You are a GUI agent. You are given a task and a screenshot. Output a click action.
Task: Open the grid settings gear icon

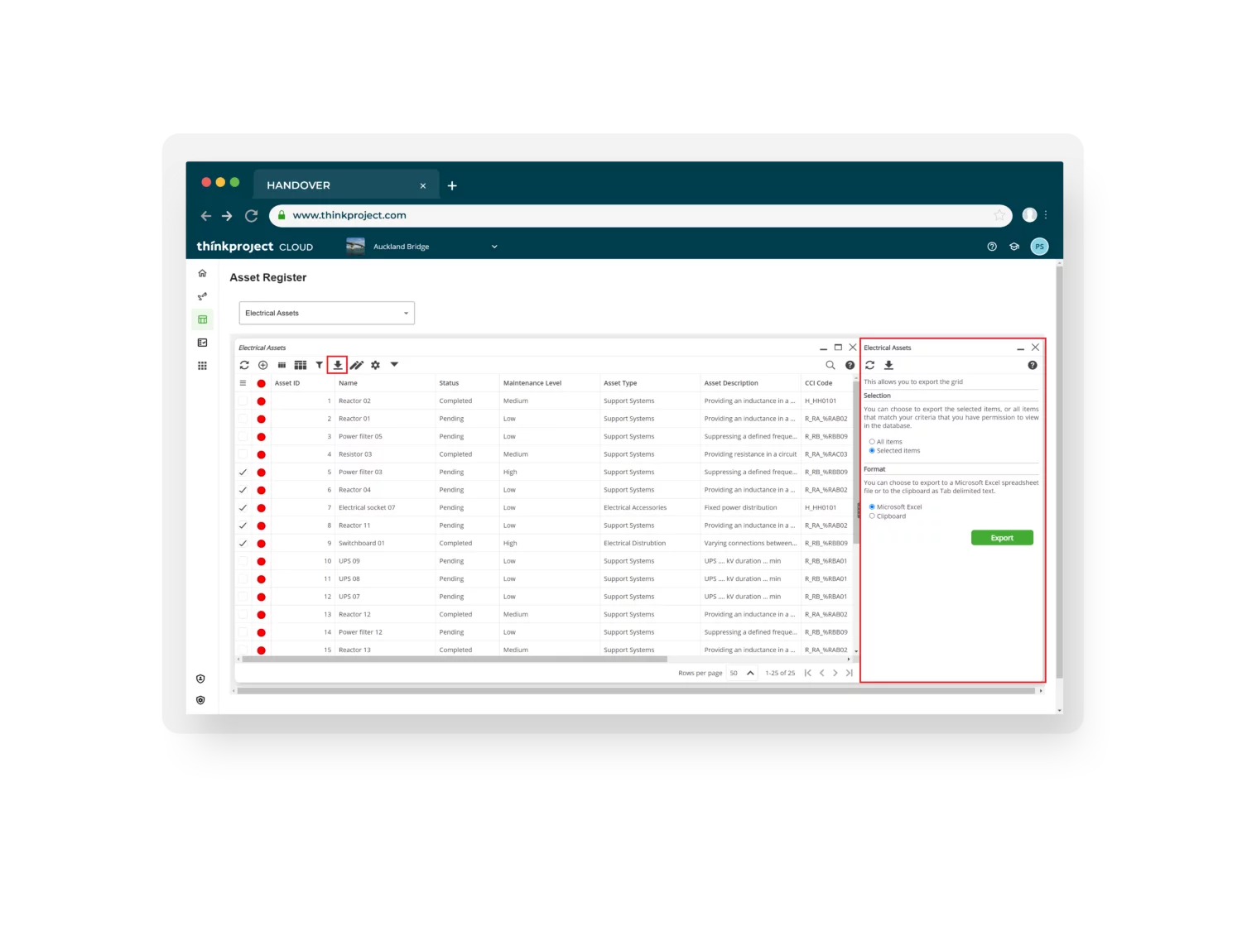coord(375,365)
